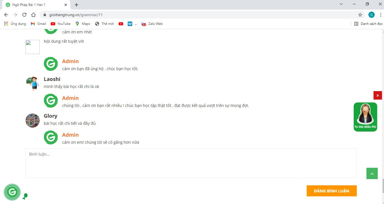
Task: Open a new browser tab
Action: click(x=76, y=5)
